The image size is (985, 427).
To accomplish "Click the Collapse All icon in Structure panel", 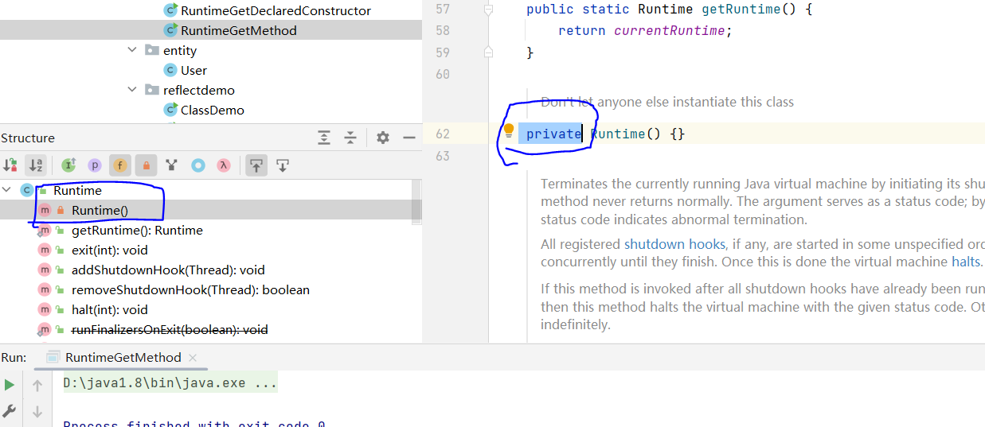I will tap(350, 138).
